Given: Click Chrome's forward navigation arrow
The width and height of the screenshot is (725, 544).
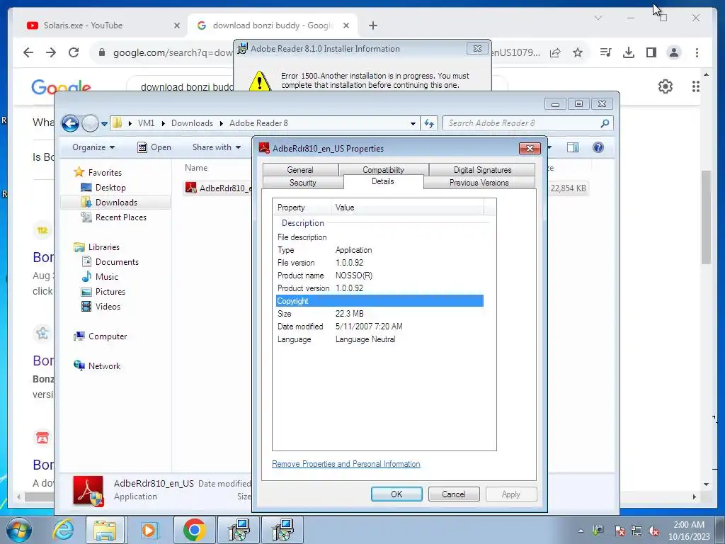Looking at the screenshot, I should click(x=51, y=52).
